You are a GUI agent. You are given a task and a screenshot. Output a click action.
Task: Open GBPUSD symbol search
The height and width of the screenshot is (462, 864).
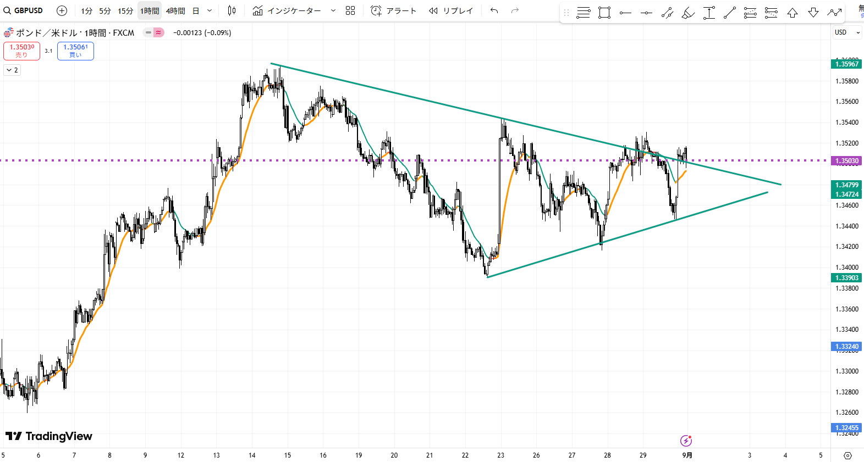(x=24, y=10)
